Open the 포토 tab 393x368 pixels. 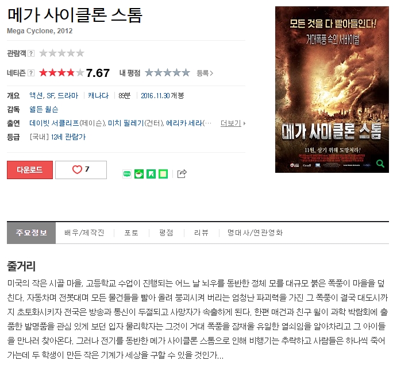coord(132,233)
